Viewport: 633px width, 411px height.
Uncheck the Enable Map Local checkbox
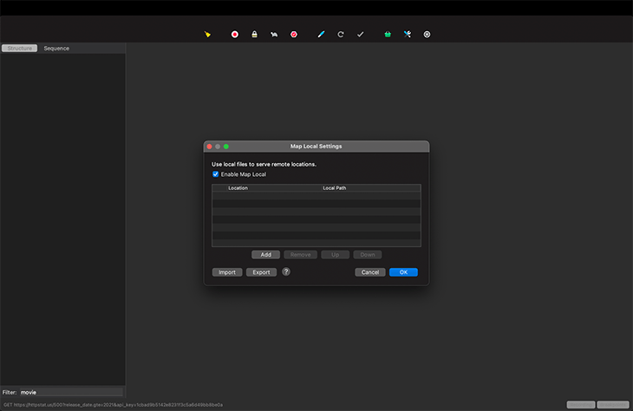pyautogui.click(x=216, y=174)
